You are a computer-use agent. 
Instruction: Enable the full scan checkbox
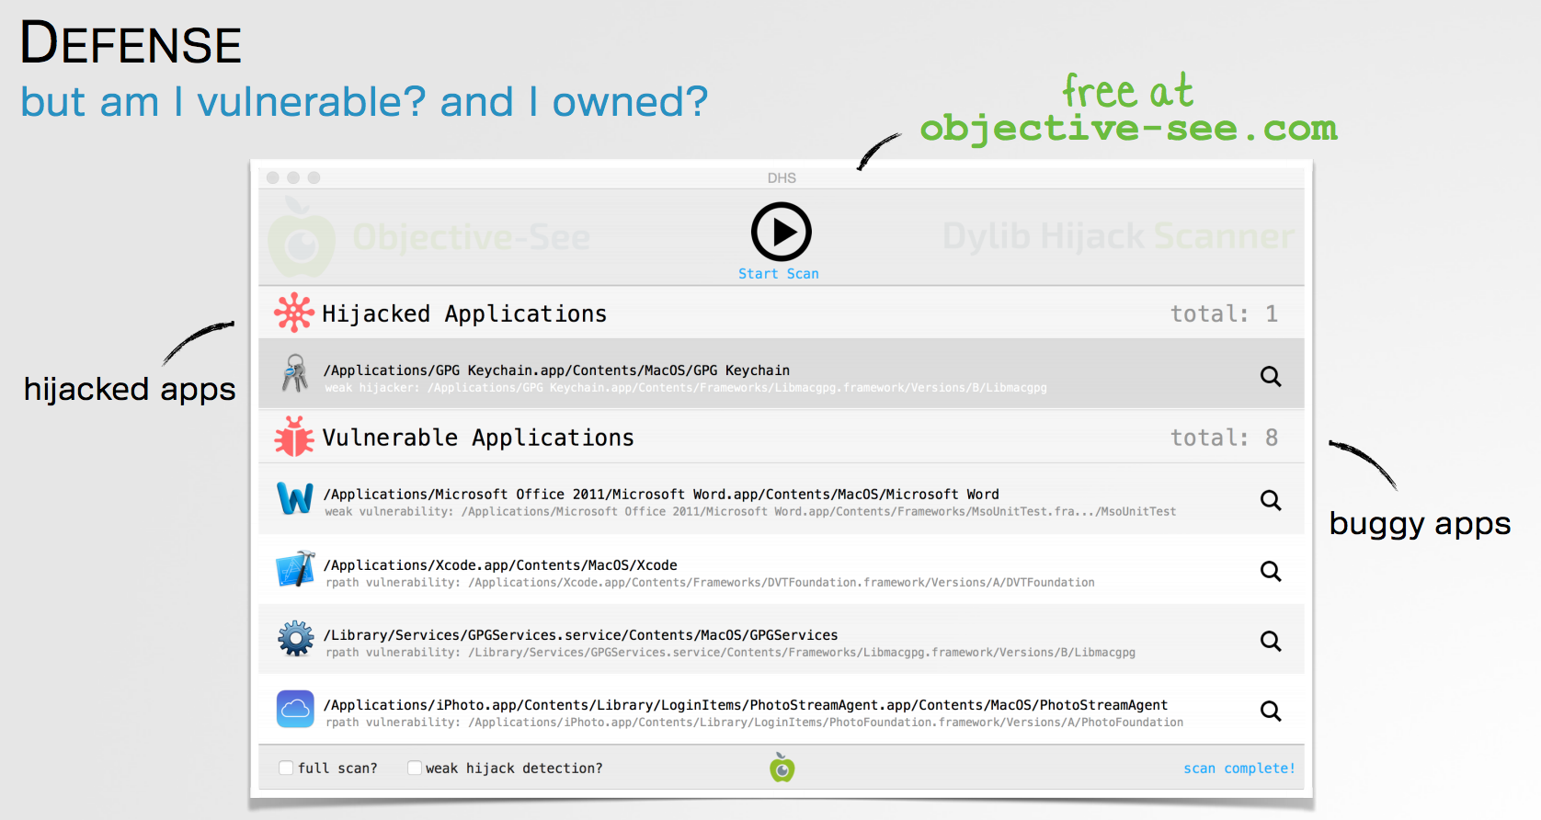click(286, 768)
